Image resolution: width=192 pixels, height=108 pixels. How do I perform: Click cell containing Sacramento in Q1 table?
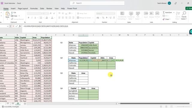tap(93, 48)
